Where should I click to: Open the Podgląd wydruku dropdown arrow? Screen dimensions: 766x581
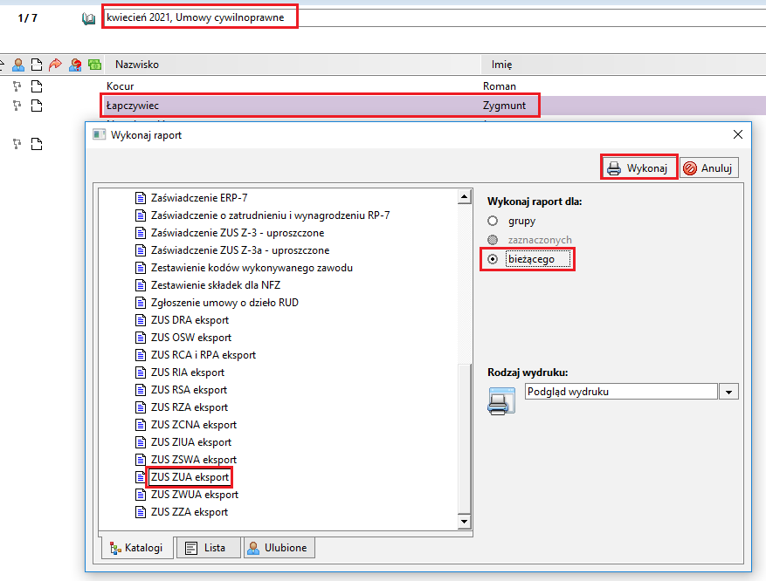point(728,392)
